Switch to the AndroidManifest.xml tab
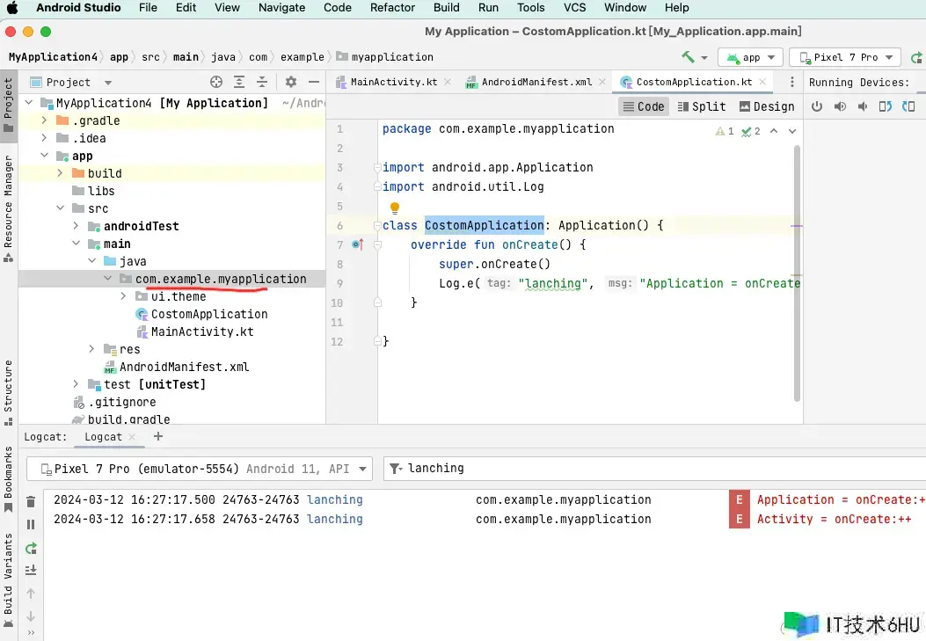The width and height of the screenshot is (926, 641). (536, 82)
